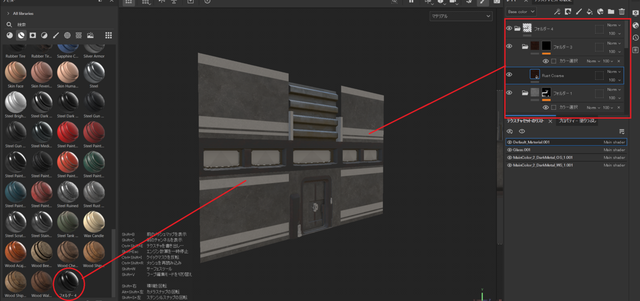Hide Glass.001 texture set
This screenshot has height=301, width=640.
tap(509, 150)
